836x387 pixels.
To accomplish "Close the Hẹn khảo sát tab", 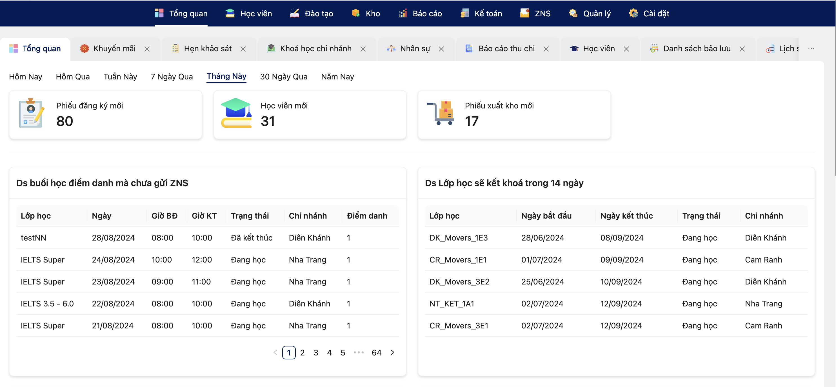I will point(243,49).
